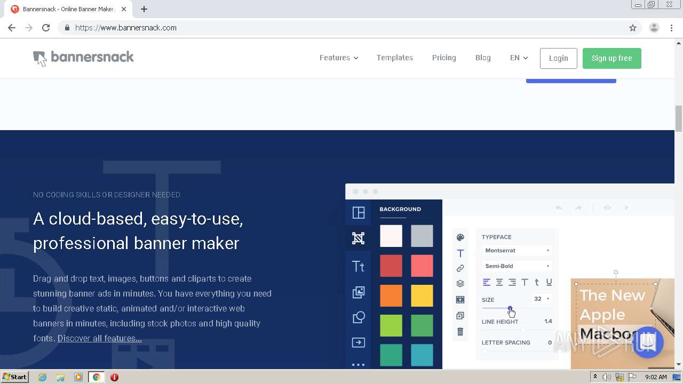Screen dimensions: 683x384
Task: Click the color palette icon in properties
Action: click(x=460, y=237)
